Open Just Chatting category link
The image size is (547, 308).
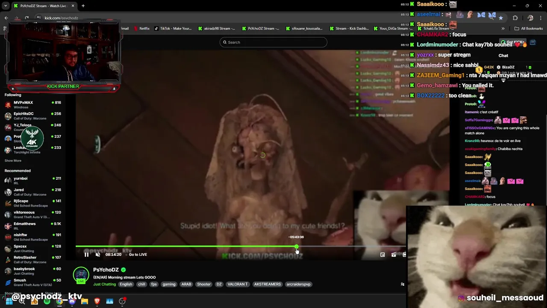click(105, 284)
